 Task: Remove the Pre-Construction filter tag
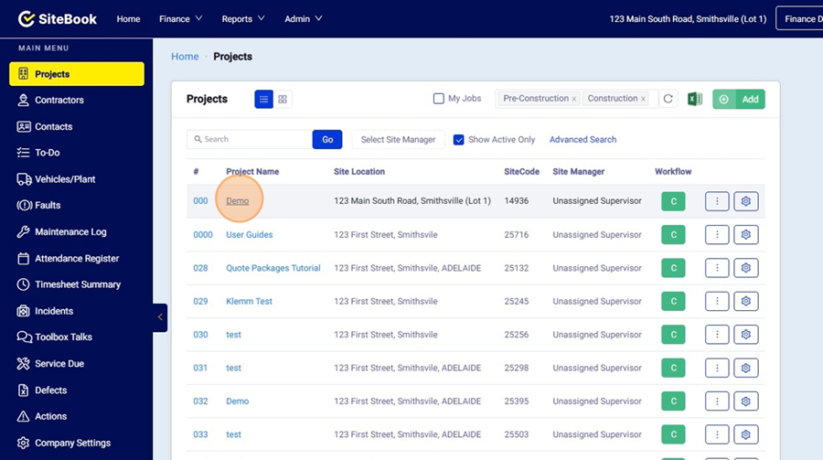click(574, 99)
